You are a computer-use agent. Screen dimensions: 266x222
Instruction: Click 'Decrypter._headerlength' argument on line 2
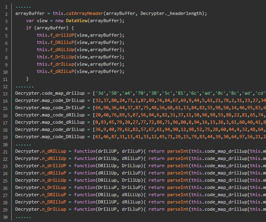click(172, 13)
